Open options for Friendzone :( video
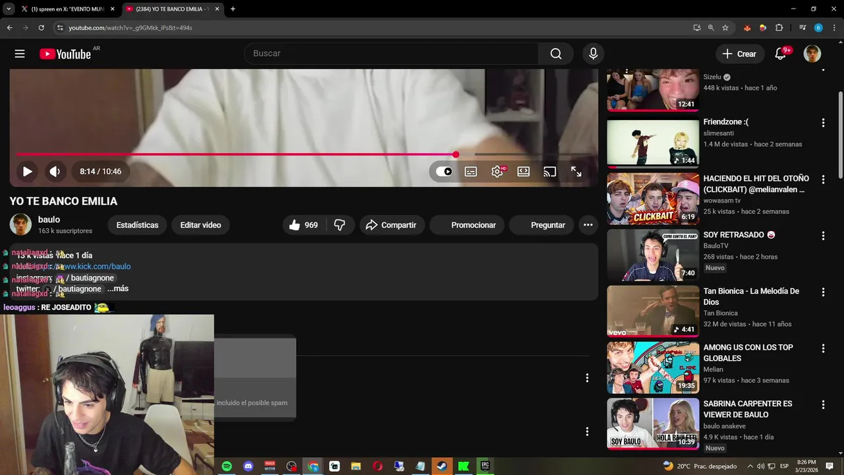Screen dimensions: 844x475 [x=823, y=123]
